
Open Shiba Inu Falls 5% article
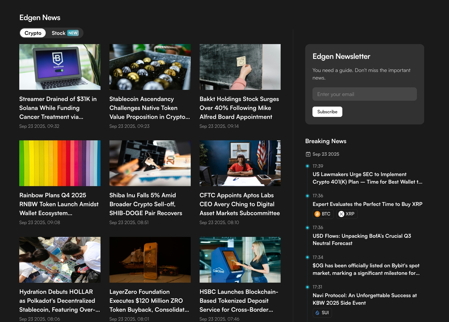click(x=145, y=204)
